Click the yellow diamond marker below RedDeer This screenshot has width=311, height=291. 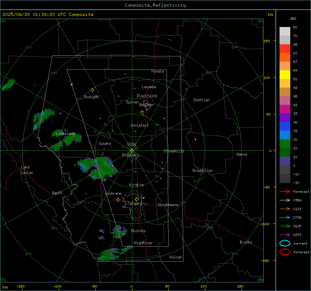pos(142,112)
